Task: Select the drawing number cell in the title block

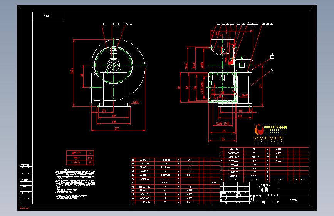Action: [294, 200]
